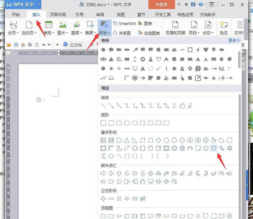Select the filled star recommended shape

click(x=214, y=78)
